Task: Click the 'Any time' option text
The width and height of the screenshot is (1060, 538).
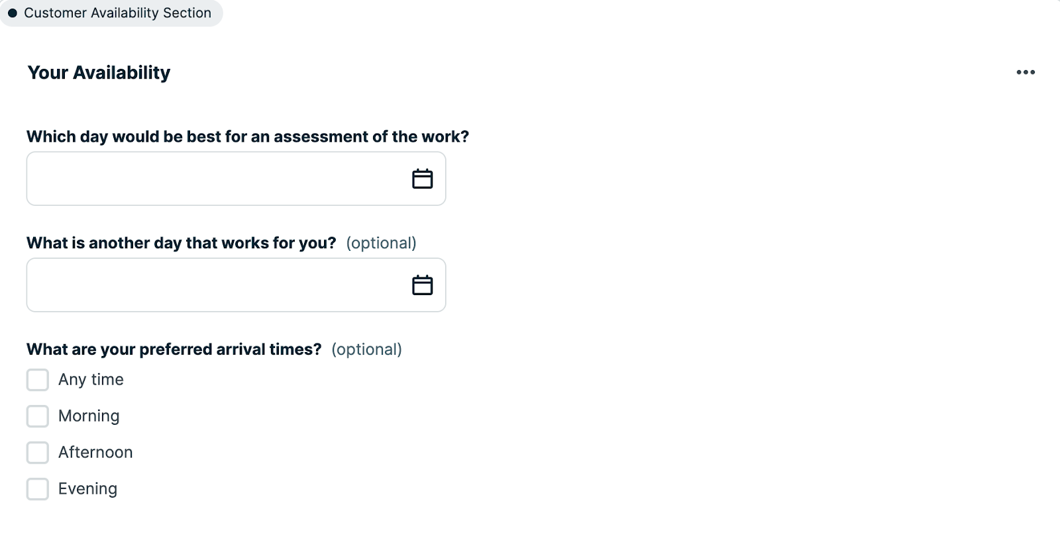Action: (91, 380)
